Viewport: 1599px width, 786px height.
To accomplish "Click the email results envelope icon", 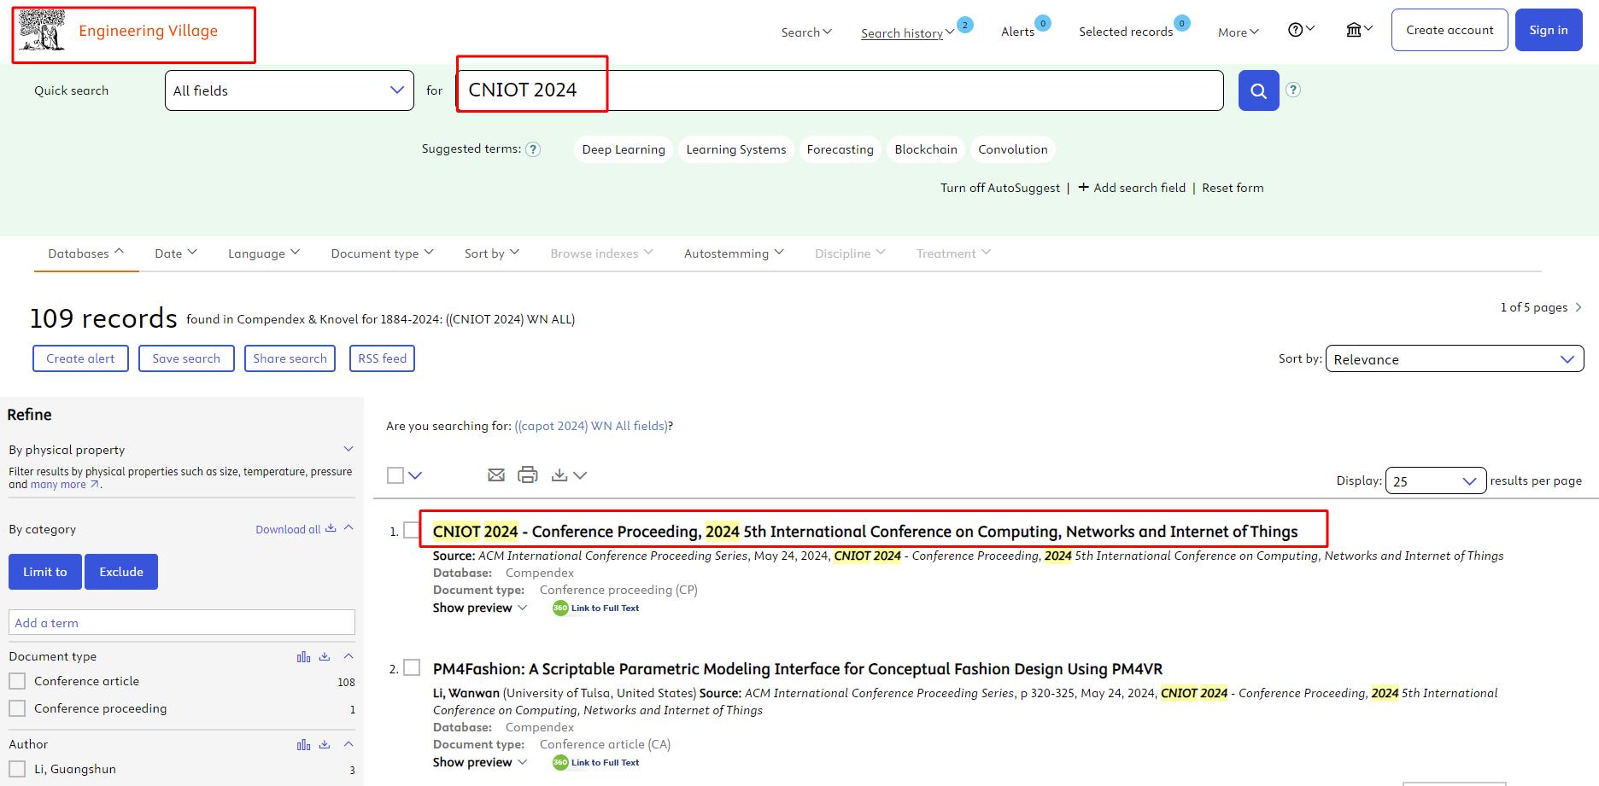I will pyautogui.click(x=495, y=475).
